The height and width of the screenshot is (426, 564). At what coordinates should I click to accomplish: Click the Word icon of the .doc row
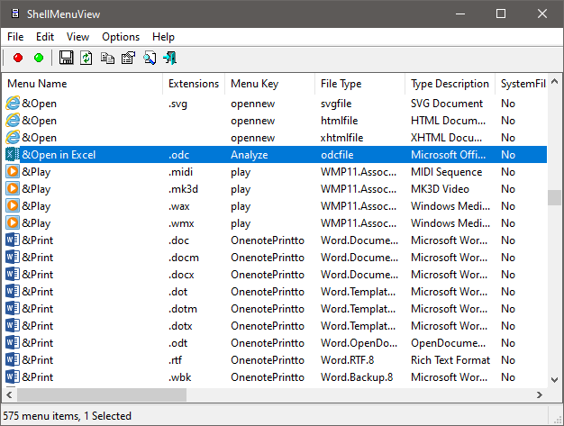(13, 240)
